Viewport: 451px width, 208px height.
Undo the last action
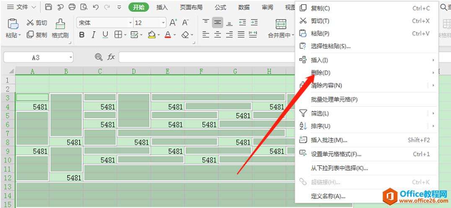(x=96, y=7)
